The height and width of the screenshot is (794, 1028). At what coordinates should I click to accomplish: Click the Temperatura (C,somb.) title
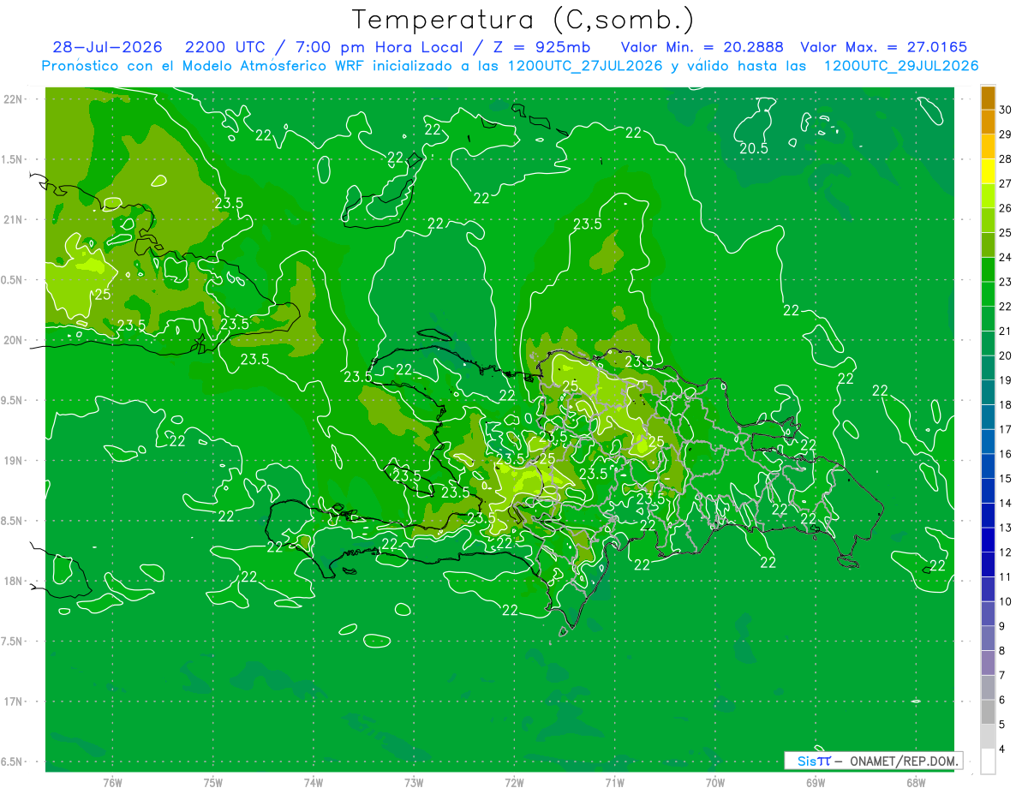point(523,20)
